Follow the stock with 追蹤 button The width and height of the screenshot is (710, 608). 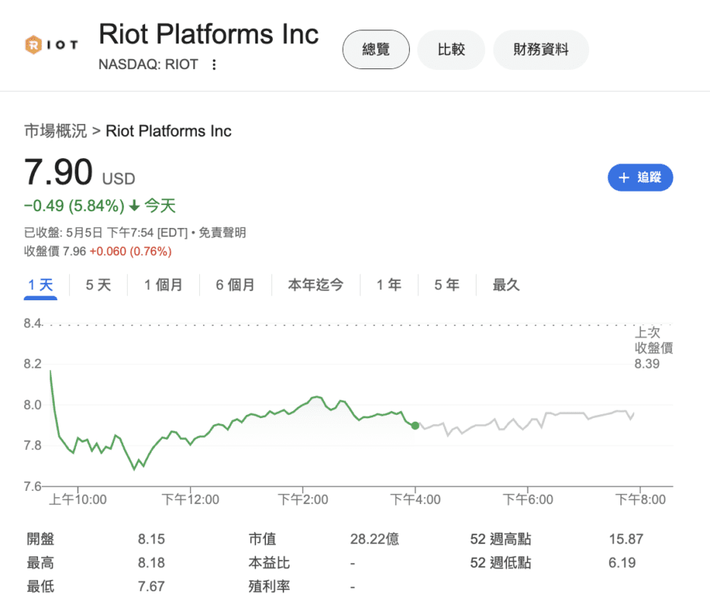[x=640, y=178]
